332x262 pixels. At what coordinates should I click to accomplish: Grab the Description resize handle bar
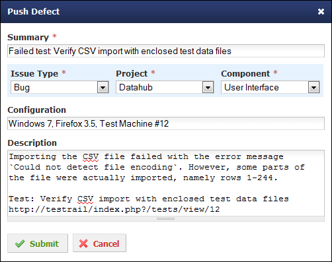point(166,219)
